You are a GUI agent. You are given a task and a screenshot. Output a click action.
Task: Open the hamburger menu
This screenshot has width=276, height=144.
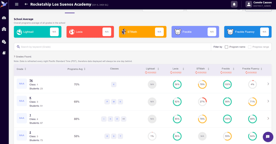click(x=17, y=4)
